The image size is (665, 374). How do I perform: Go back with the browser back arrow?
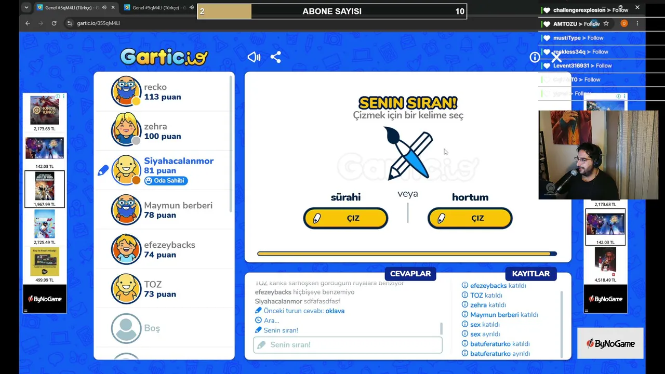(28, 23)
